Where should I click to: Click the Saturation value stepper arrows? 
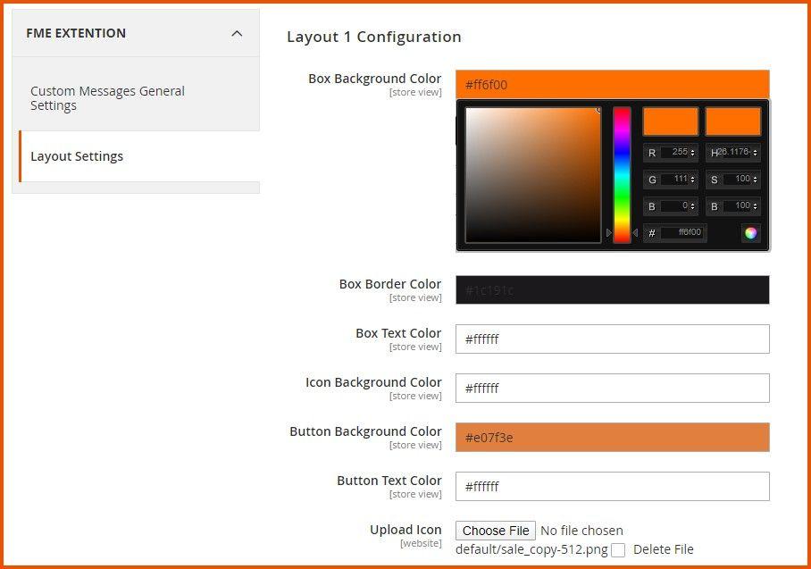(x=756, y=180)
